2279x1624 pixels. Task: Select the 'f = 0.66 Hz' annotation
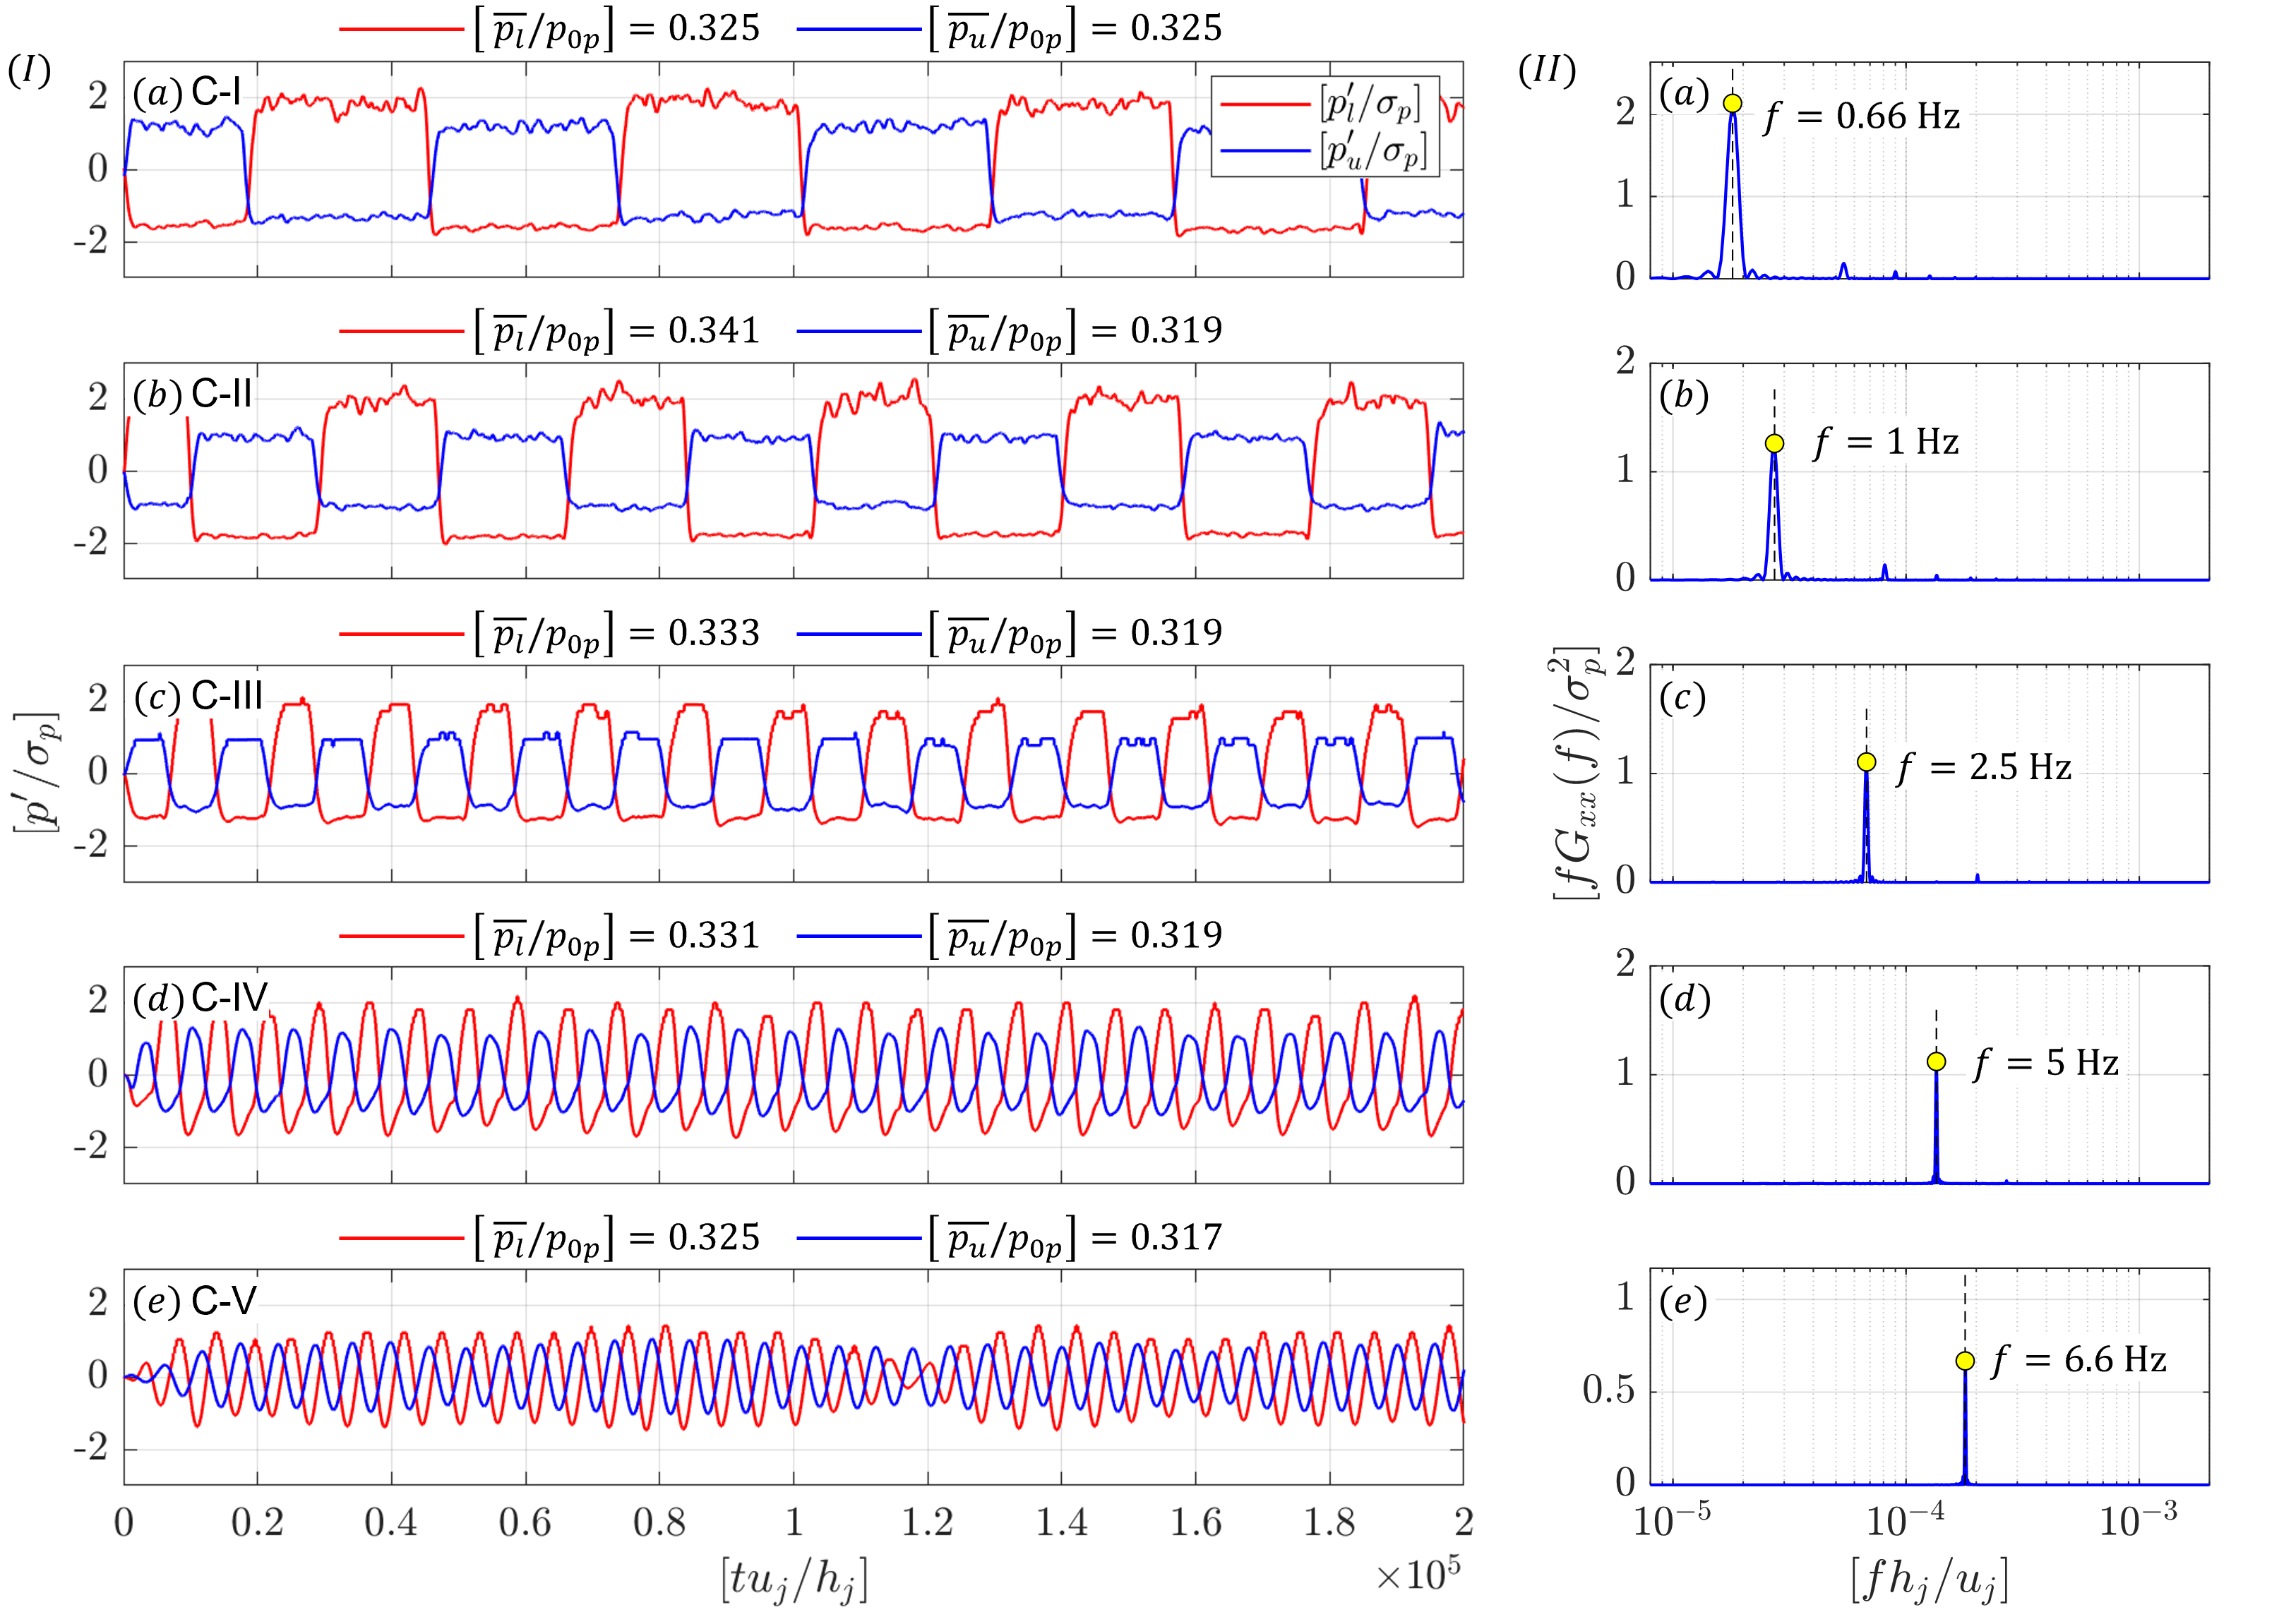1862,117
